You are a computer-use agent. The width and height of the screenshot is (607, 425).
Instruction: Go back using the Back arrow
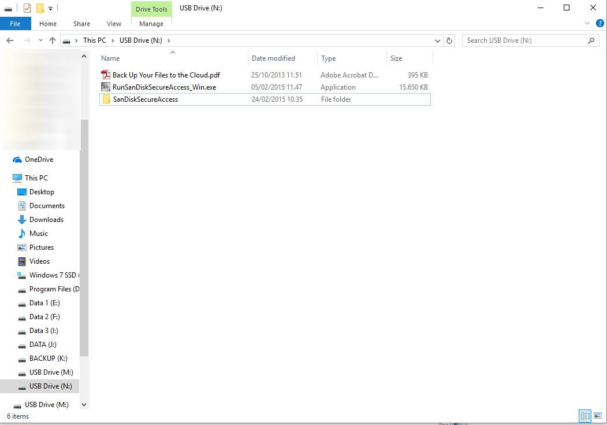(10, 40)
